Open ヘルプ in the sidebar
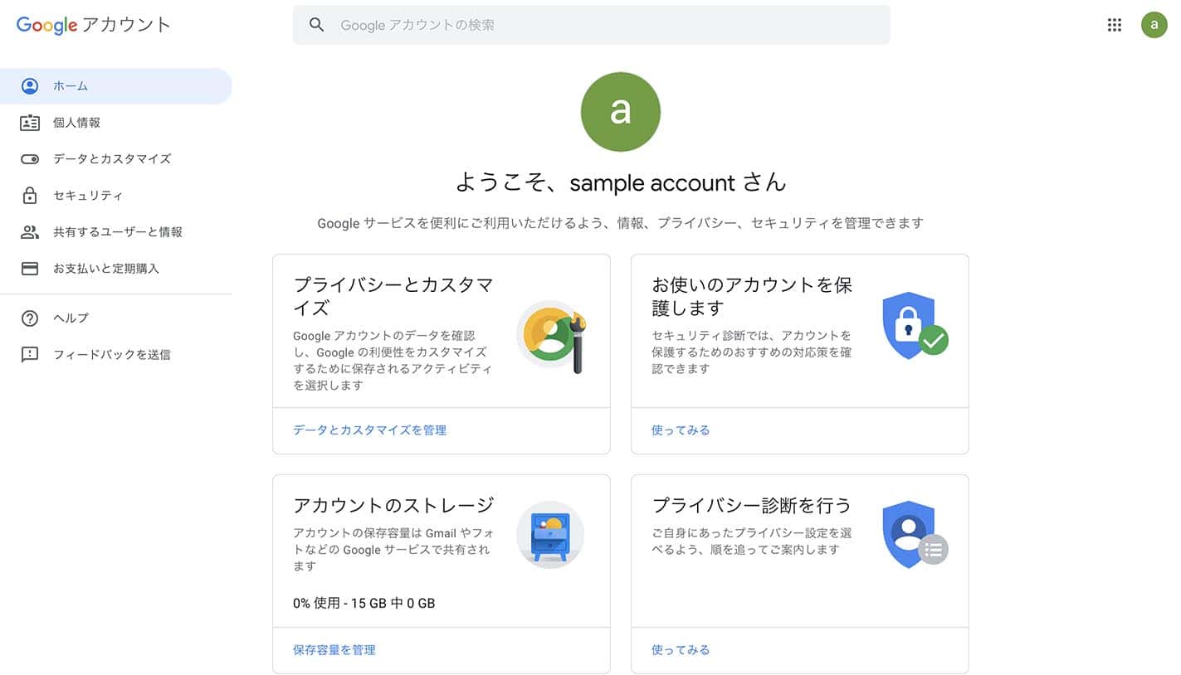This screenshot has width=1181, height=675. point(116,318)
